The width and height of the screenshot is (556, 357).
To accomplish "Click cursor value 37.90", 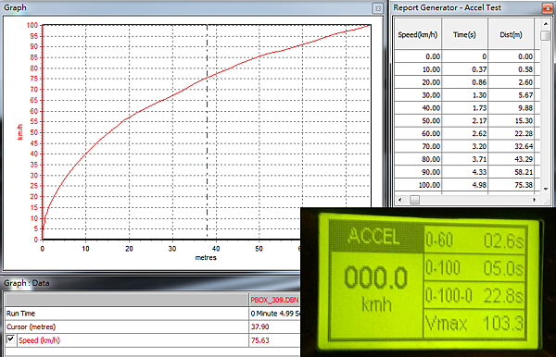I will tap(259, 326).
